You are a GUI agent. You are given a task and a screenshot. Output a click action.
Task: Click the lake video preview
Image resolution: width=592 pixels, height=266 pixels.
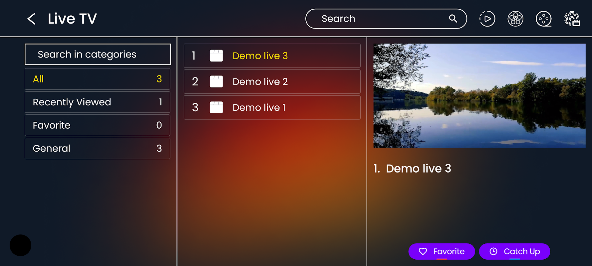click(x=479, y=95)
